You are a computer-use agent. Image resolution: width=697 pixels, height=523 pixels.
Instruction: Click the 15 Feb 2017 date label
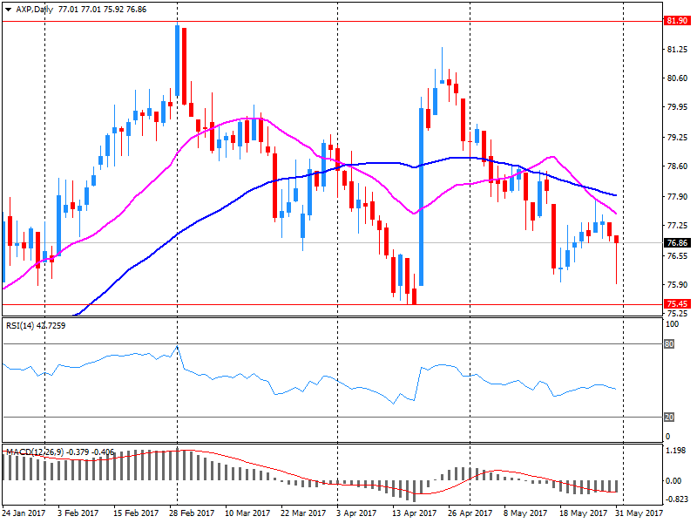point(136,513)
